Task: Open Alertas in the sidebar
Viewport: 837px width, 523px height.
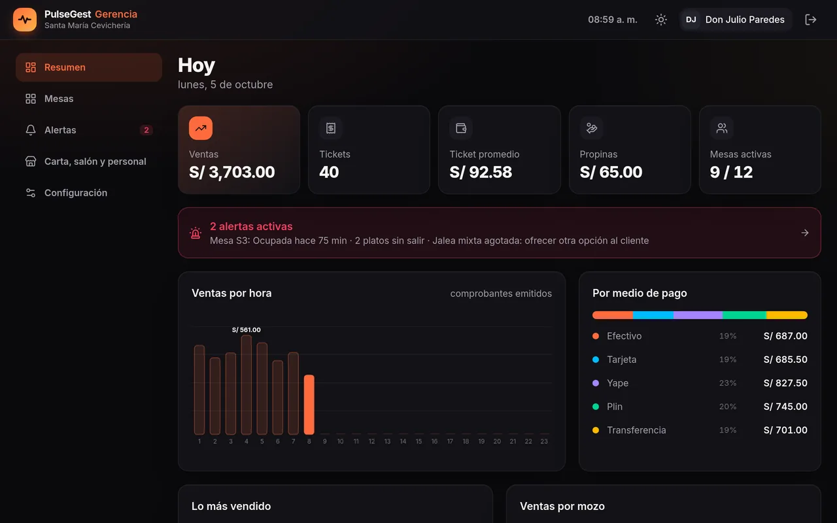Action: (89, 130)
